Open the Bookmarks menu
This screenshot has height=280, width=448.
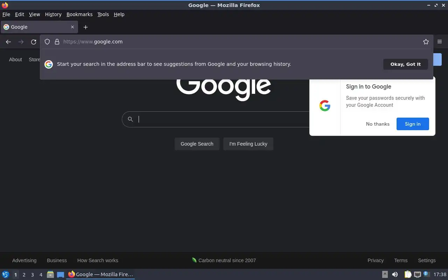click(79, 14)
